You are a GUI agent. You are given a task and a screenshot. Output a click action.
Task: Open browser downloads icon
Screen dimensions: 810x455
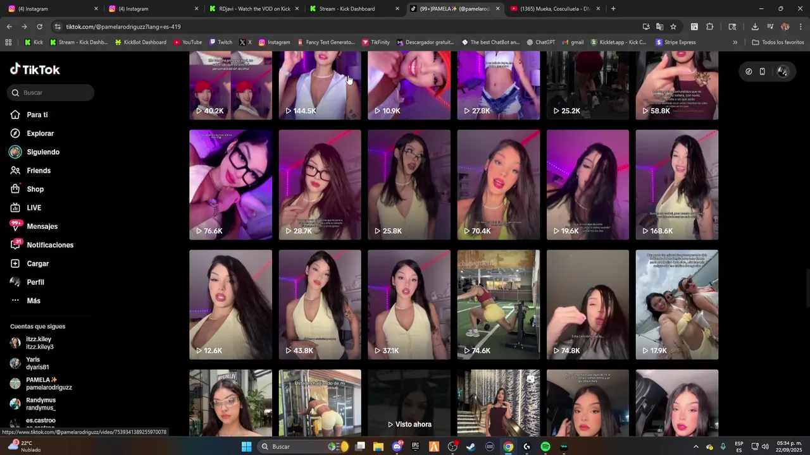pos(755,27)
